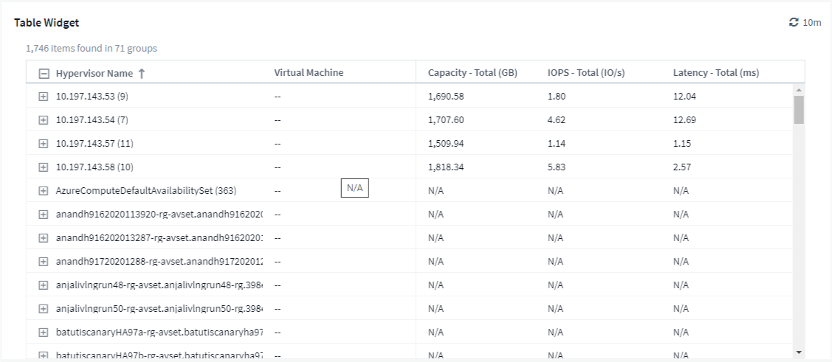The width and height of the screenshot is (832, 362).
Task: Click the ascending sort arrow on Hypervisor Name
Action: click(x=141, y=73)
